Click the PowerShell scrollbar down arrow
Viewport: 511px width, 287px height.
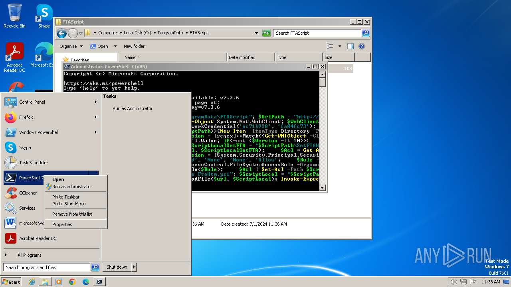pyautogui.click(x=323, y=187)
